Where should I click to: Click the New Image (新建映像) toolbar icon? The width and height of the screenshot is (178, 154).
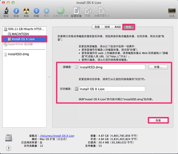77,11
